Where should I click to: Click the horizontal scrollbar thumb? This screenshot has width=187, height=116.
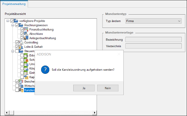click(x=12, y=113)
